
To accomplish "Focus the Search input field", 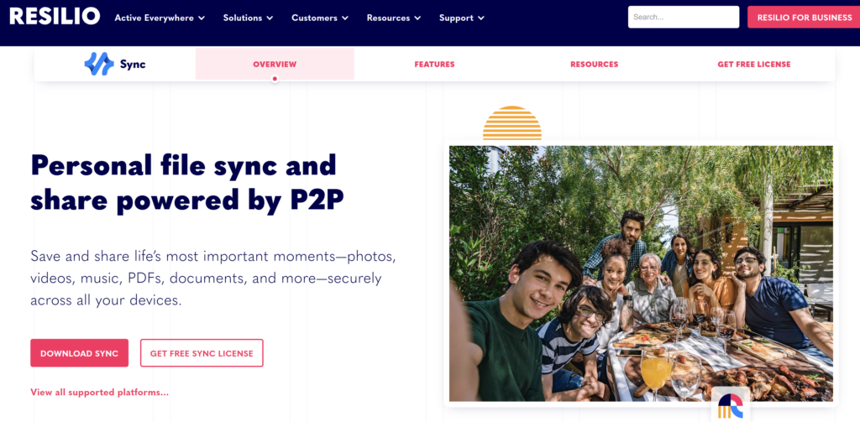I will 684,17.
